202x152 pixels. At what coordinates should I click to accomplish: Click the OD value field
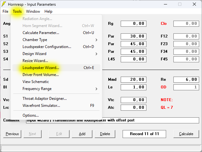(186, 87)
